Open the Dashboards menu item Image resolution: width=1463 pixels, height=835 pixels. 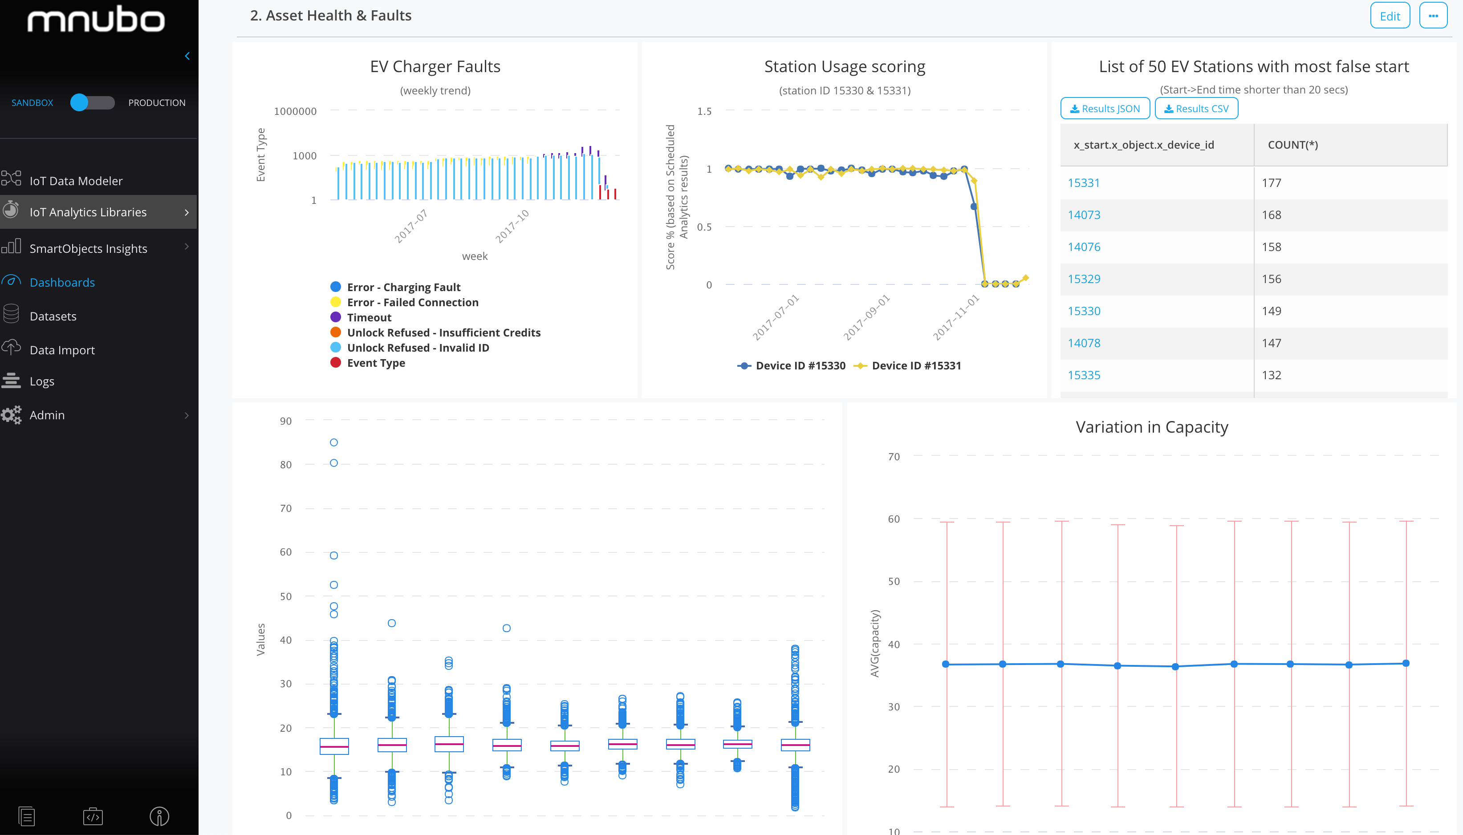[62, 282]
